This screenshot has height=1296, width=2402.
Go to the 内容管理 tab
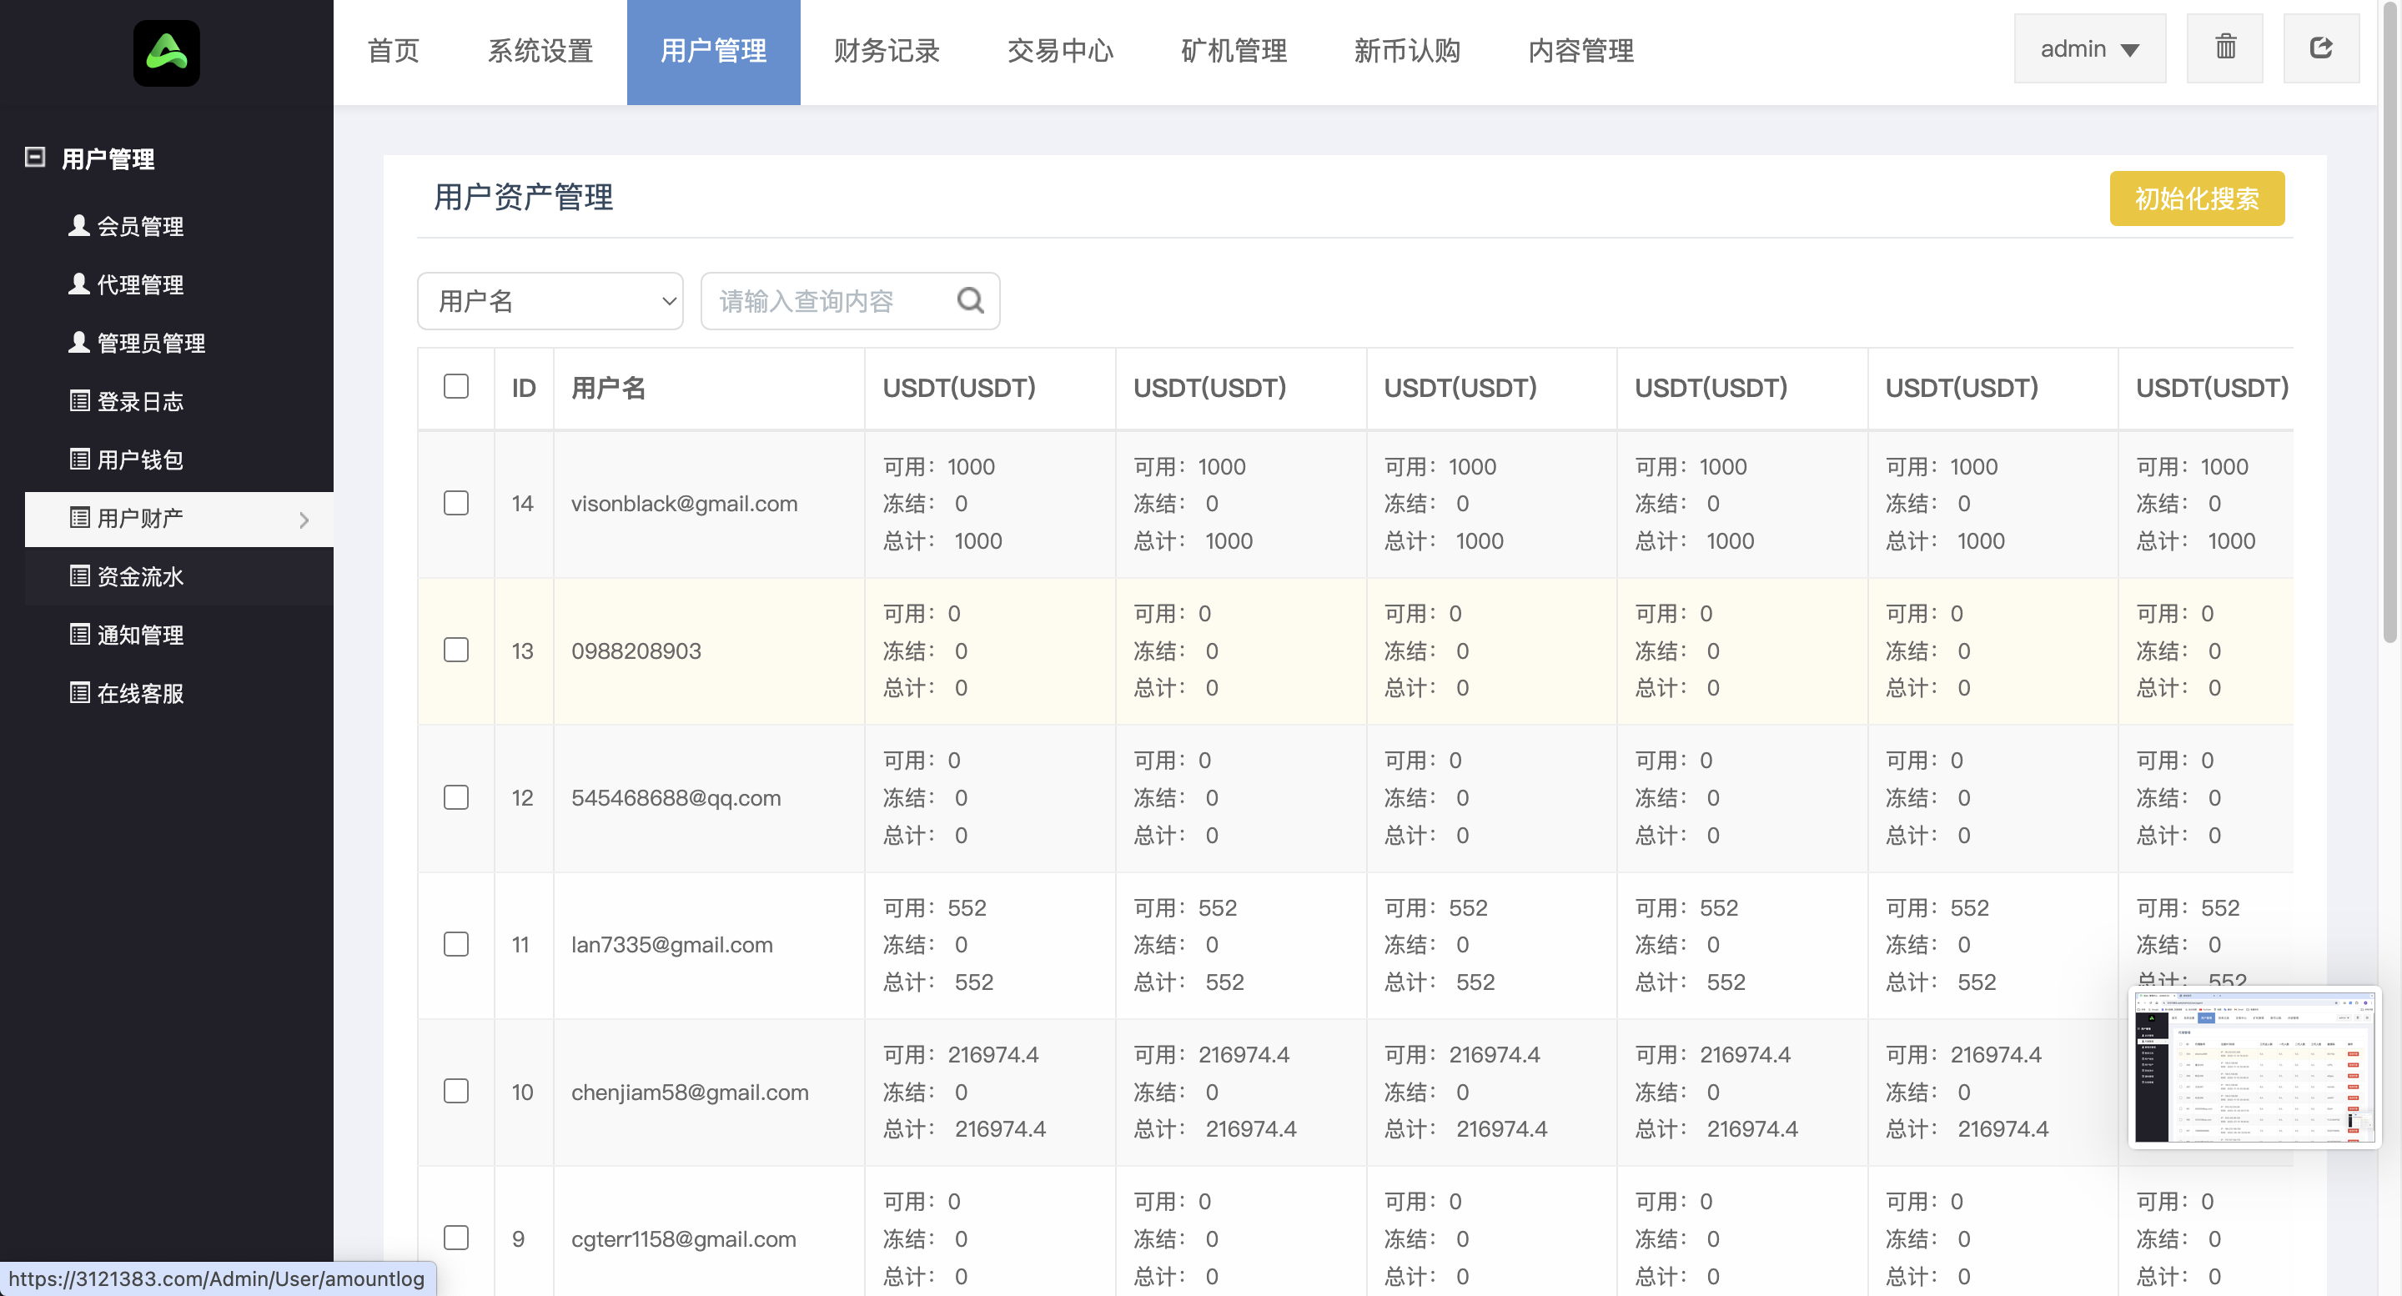tap(1580, 51)
